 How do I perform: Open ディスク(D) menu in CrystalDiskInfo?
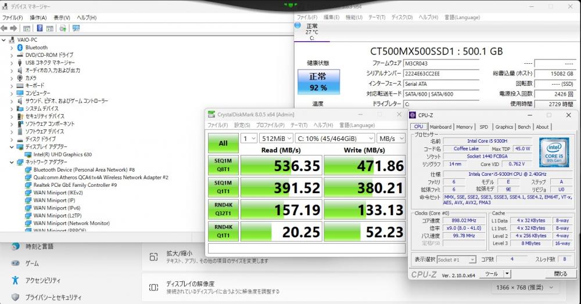pyautogui.click(x=402, y=17)
